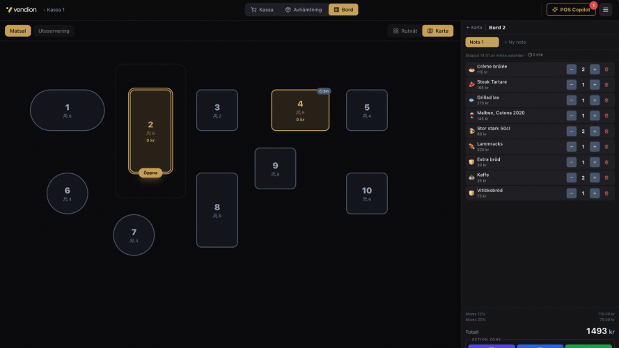The image size is (619, 348).
Task: Select table 8 on the map
Action: [x=217, y=210]
